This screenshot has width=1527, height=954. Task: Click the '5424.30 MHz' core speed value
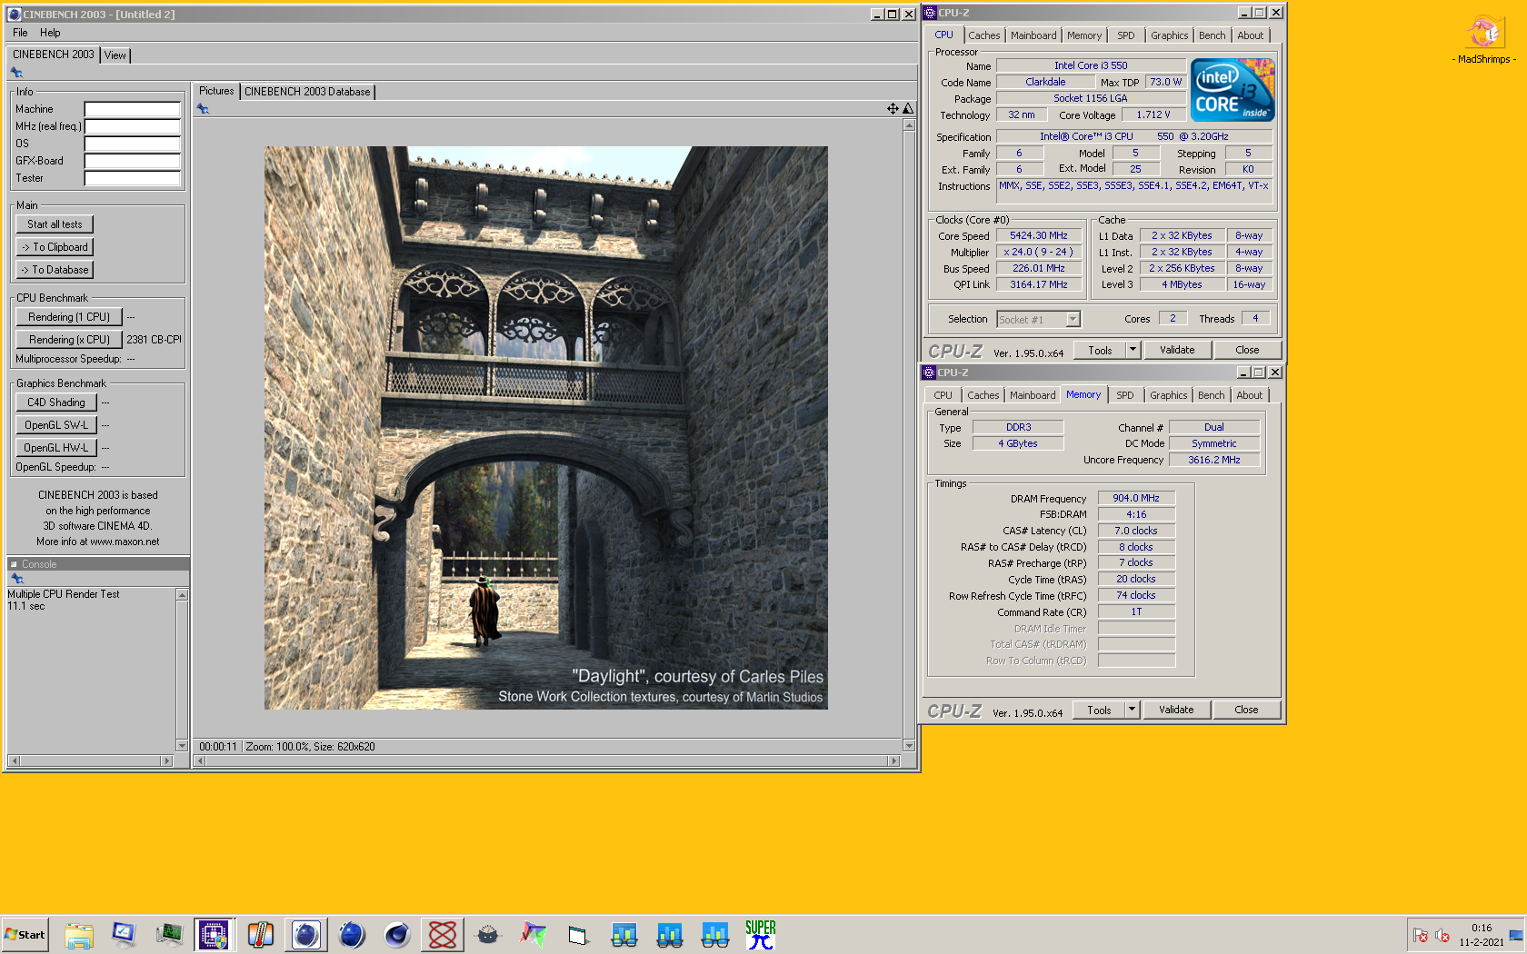point(1039,235)
